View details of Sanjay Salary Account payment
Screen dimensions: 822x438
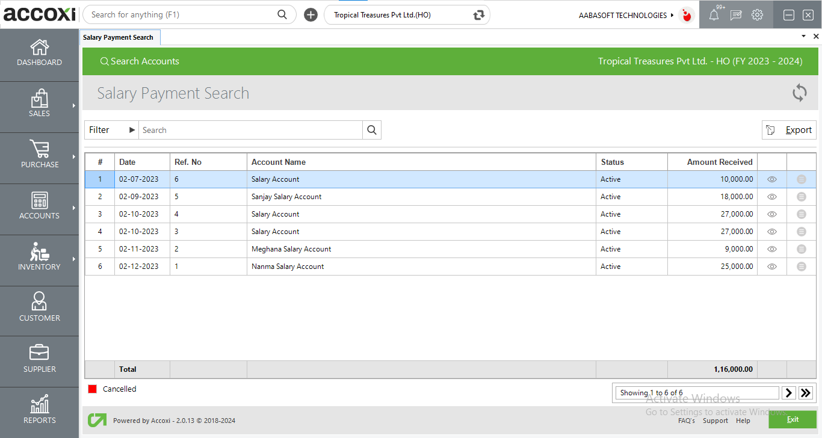771,196
